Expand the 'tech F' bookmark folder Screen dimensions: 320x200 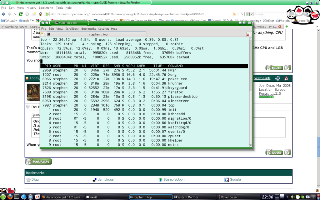click(27, 21)
